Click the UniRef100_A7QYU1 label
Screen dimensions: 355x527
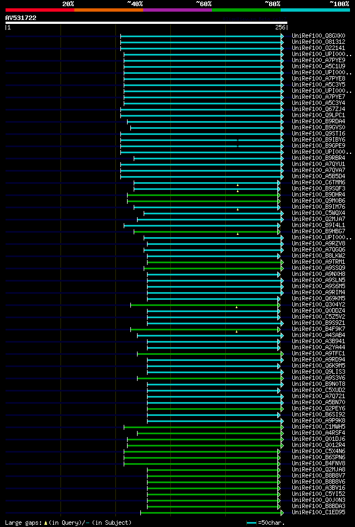(318, 164)
